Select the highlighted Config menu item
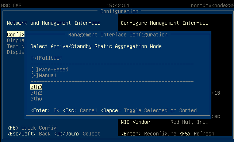Viewport: 234px width, 142px height. click(16, 35)
